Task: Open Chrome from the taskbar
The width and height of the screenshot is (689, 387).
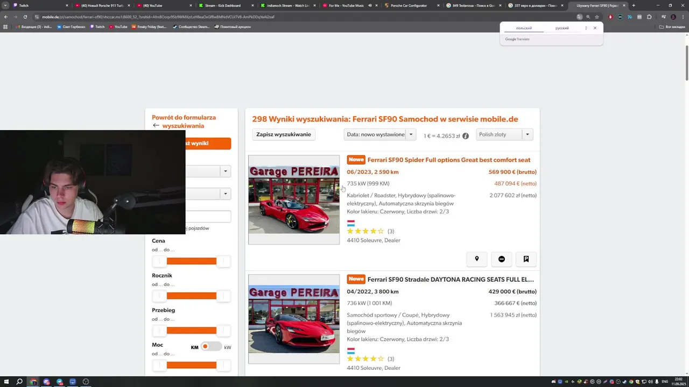Action: click(x=33, y=382)
